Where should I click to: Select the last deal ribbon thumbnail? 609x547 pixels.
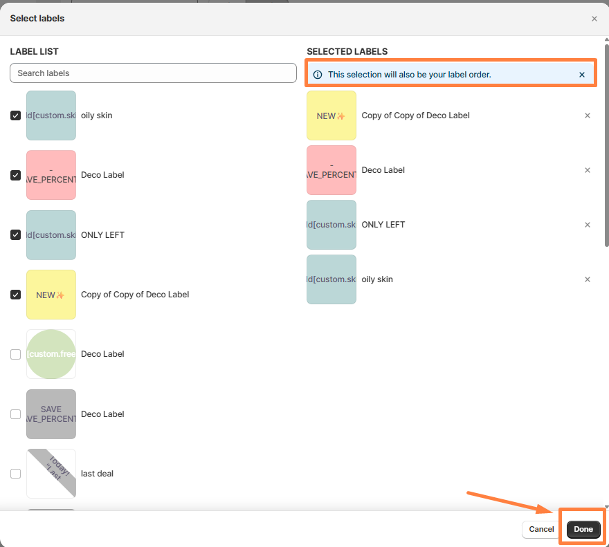51,474
